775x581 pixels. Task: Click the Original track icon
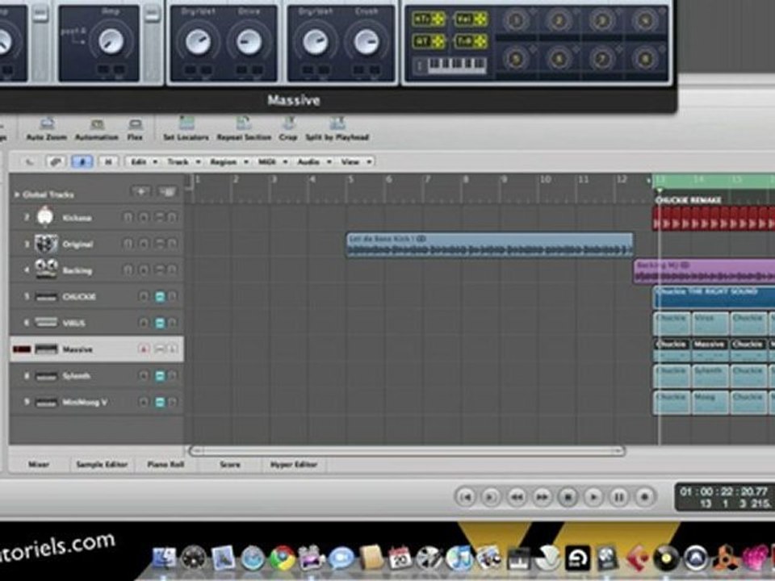[45, 244]
